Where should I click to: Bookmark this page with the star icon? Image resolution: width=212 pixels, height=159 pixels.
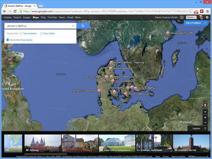tap(190, 11)
